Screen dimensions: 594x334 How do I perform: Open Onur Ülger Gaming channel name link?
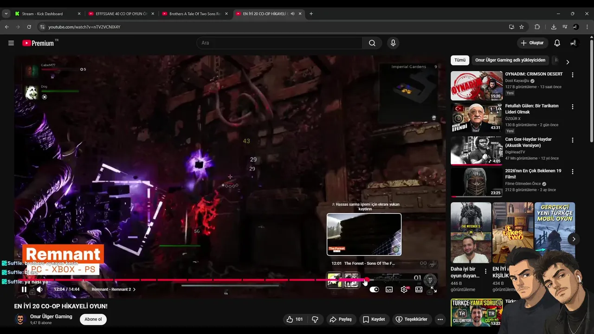[x=51, y=316]
